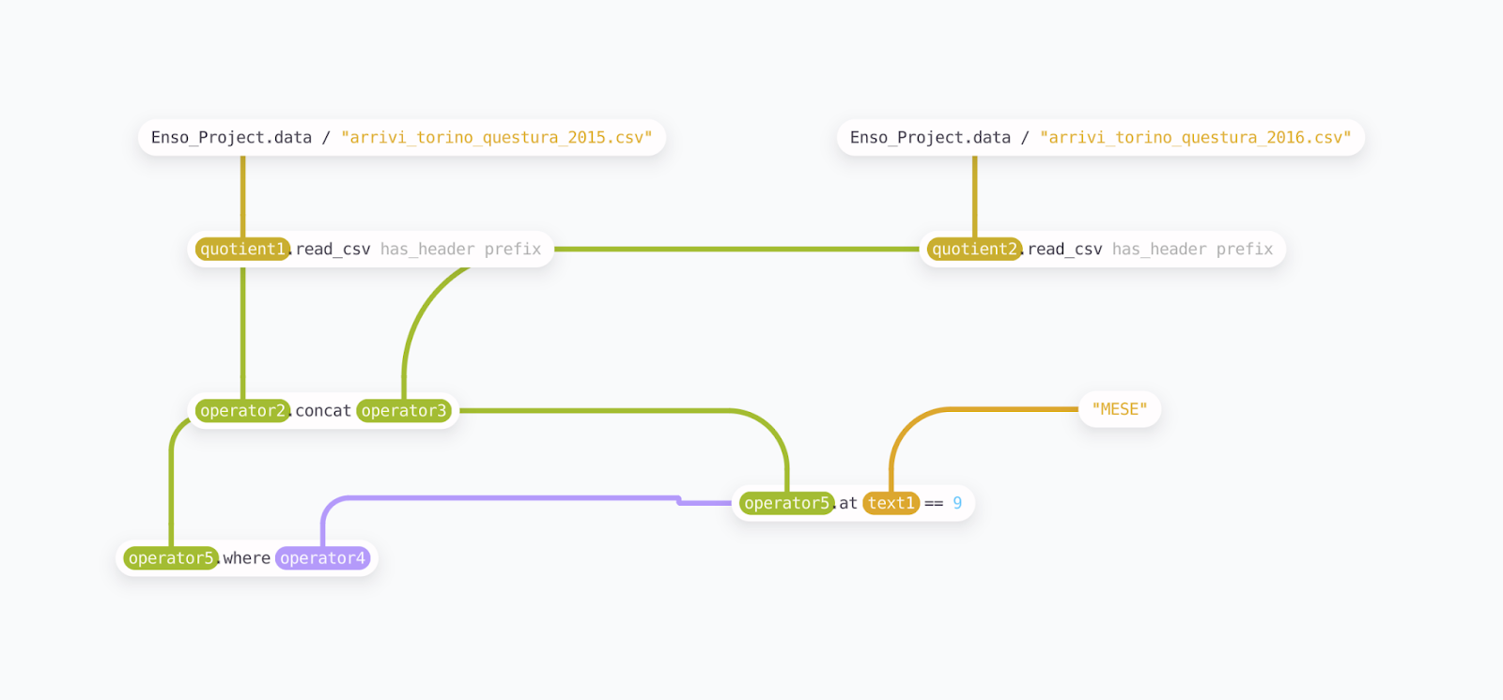The height and width of the screenshot is (700, 1503).
Task: Click the number 9 value
Action: tap(957, 504)
